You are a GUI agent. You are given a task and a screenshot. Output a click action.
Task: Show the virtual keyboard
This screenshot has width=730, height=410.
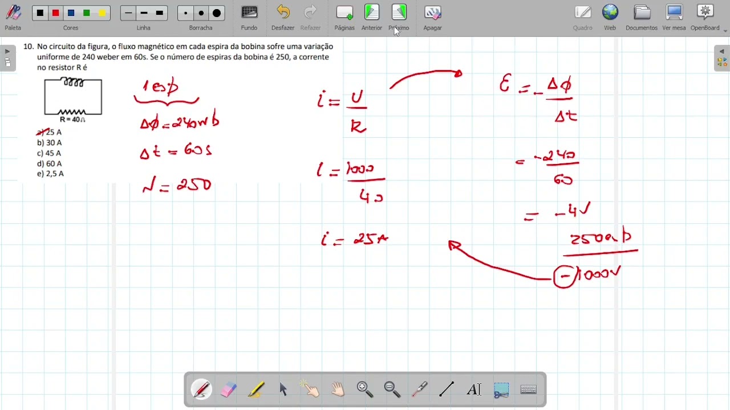point(529,389)
